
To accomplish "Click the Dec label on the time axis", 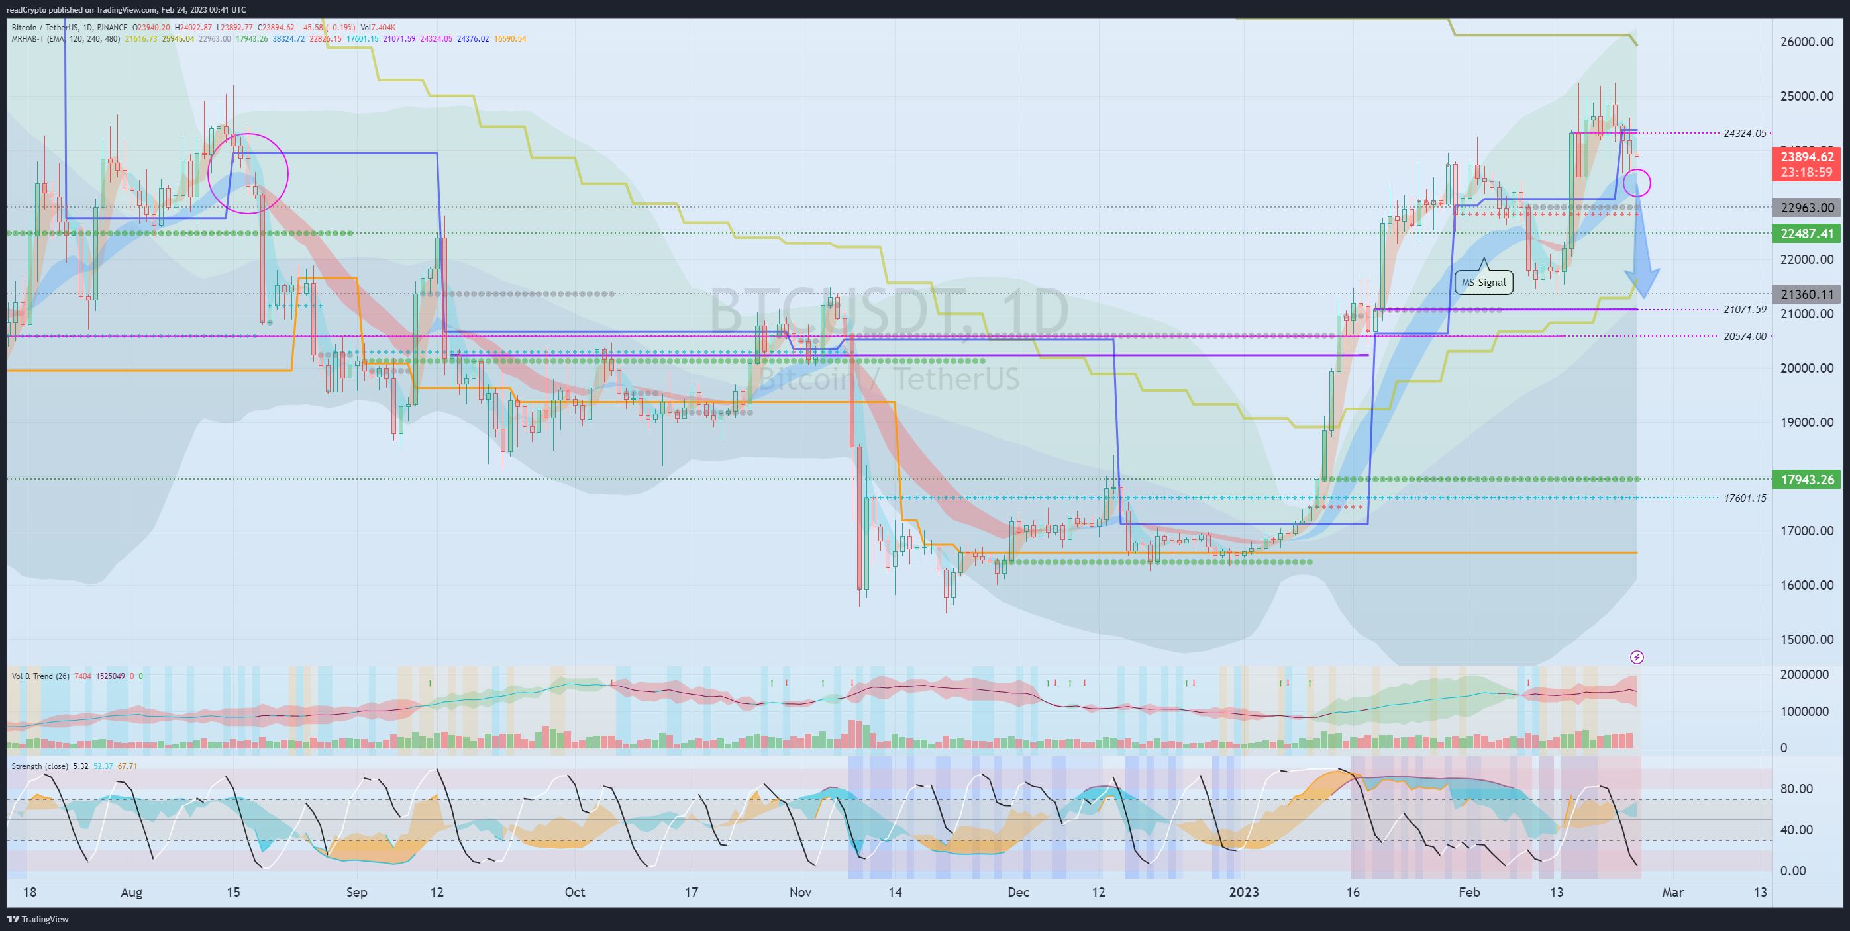I will (1018, 892).
